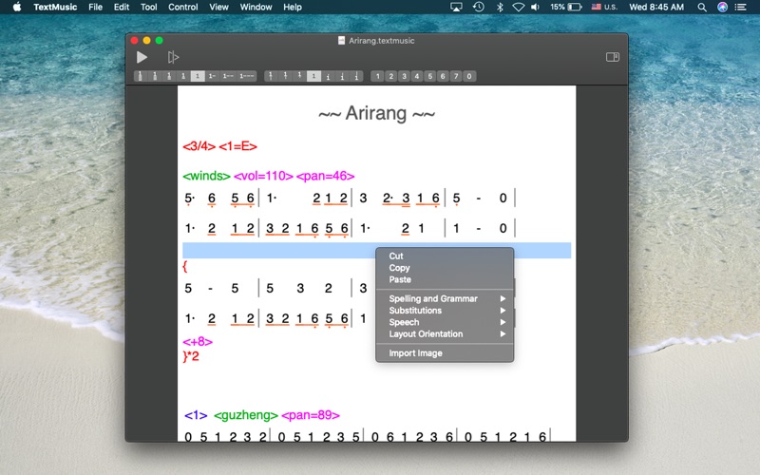Open the Control menu in menu bar
This screenshot has width=760, height=475.
[182, 7]
